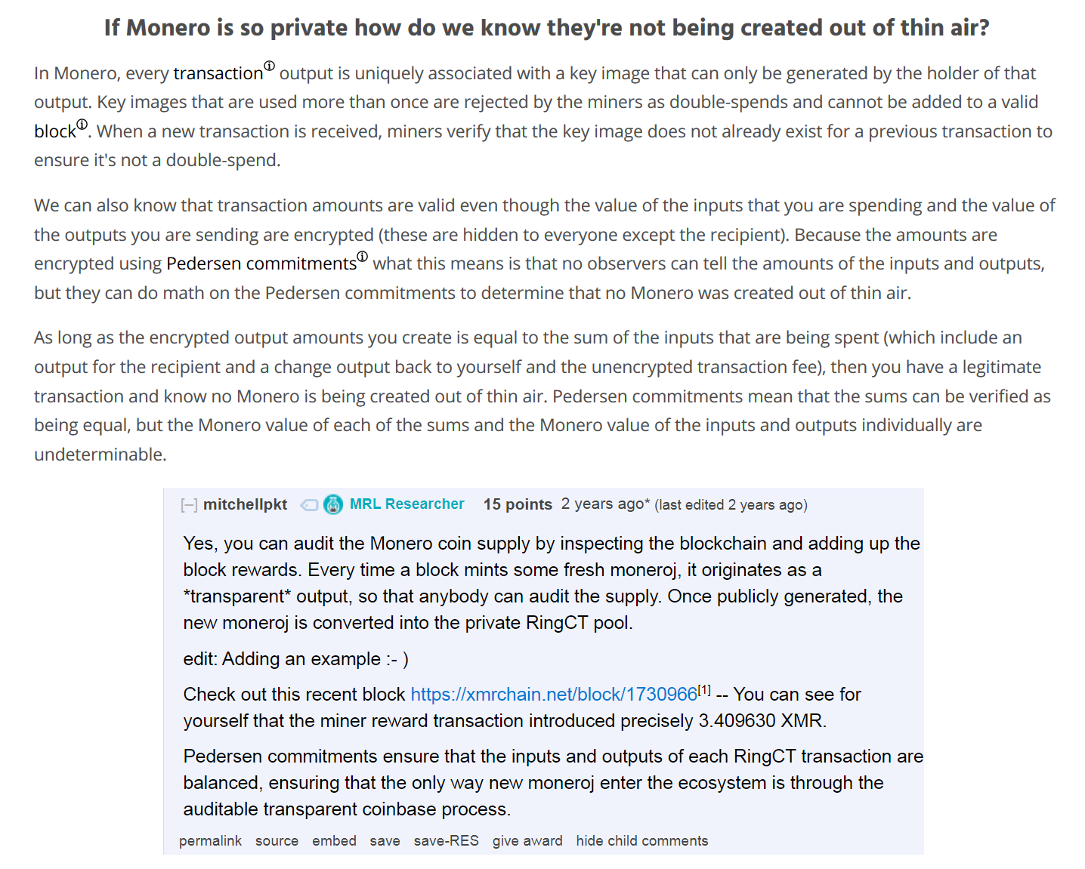Click the highlighted term 'transaction'
Image resolution: width=1085 pixels, height=869 pixels.
tap(218, 74)
